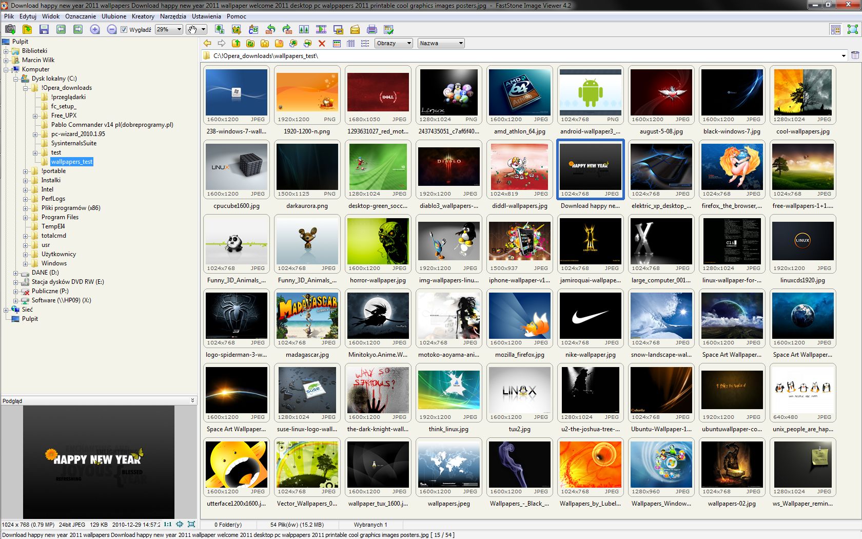Click the trash icon beside address bar
Viewport: 862px width, 539px height.
pyautogui.click(x=855, y=55)
